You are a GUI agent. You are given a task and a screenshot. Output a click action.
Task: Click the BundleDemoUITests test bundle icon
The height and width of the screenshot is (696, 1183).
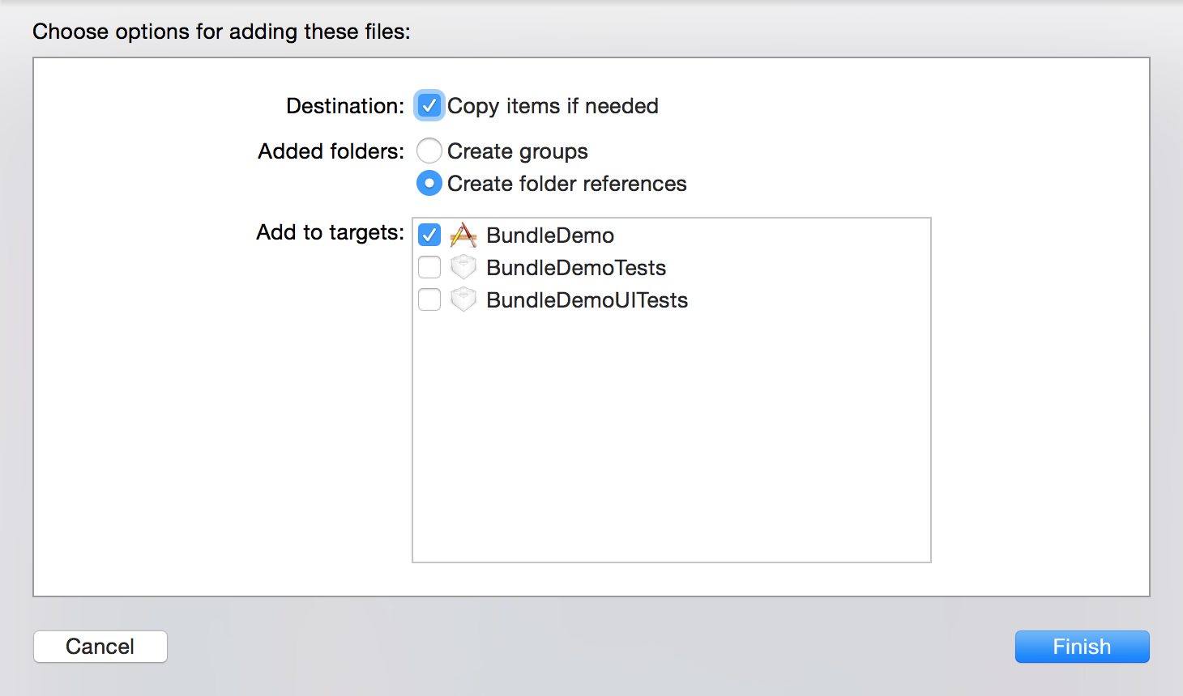pos(463,299)
